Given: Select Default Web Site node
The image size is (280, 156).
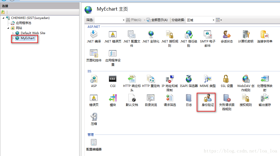Looking at the screenshot, I should (33, 33).
